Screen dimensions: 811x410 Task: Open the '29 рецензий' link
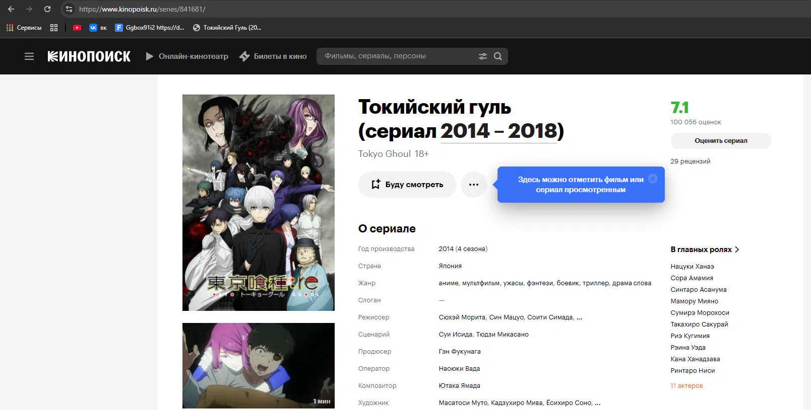point(690,161)
